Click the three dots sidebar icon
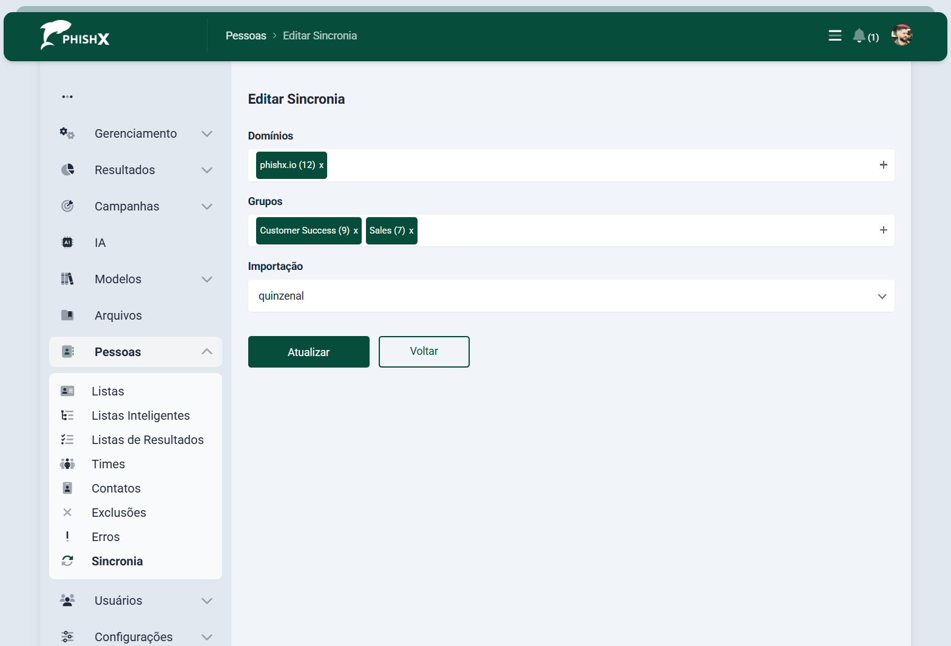 point(67,97)
